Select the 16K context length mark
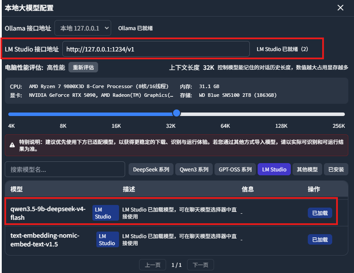The height and width of the screenshot is (273, 354). pyautogui.click(x=116, y=126)
